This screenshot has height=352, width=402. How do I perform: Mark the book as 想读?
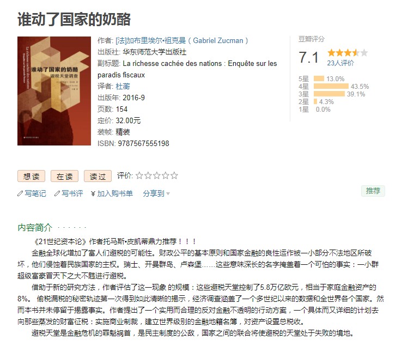(31, 176)
